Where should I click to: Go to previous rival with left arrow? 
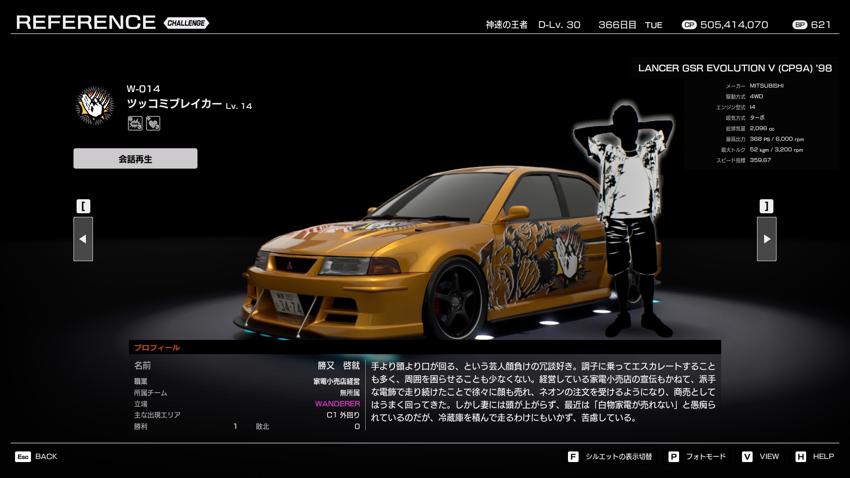click(83, 239)
